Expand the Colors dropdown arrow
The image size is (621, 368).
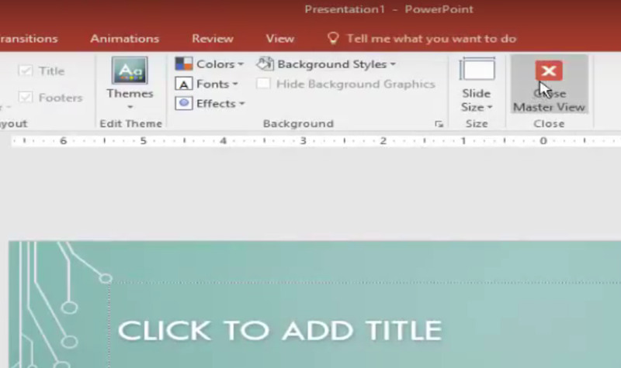241,64
